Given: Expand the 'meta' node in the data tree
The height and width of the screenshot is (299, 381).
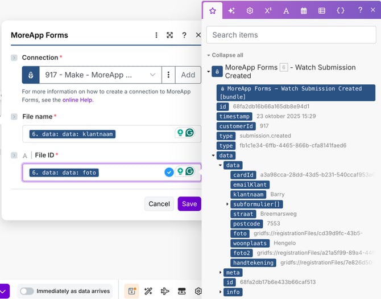Looking at the screenshot, I should pyautogui.click(x=221, y=272).
